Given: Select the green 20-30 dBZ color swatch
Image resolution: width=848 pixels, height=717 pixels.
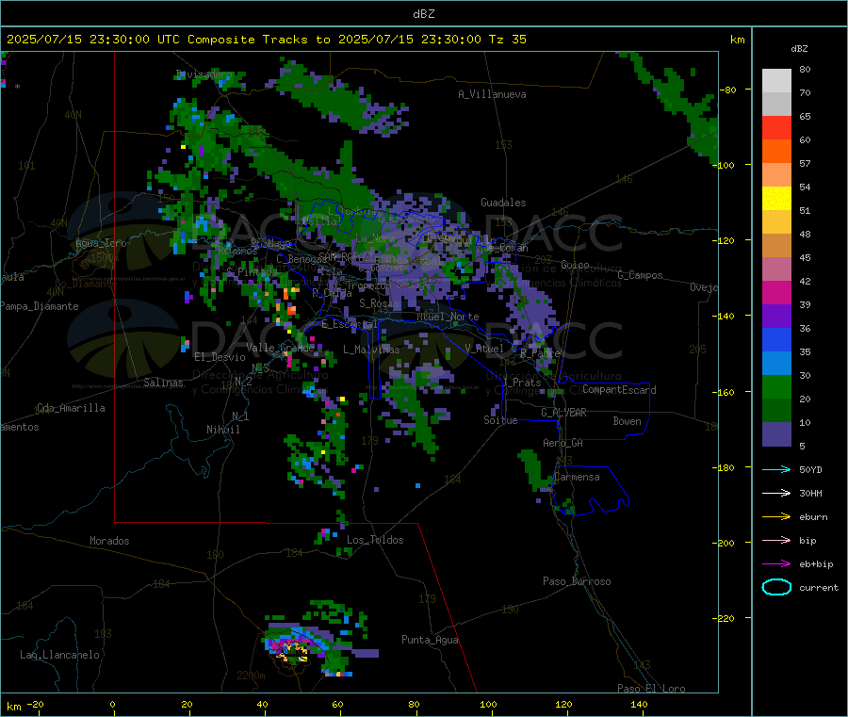Looking at the screenshot, I should pyautogui.click(x=776, y=386).
